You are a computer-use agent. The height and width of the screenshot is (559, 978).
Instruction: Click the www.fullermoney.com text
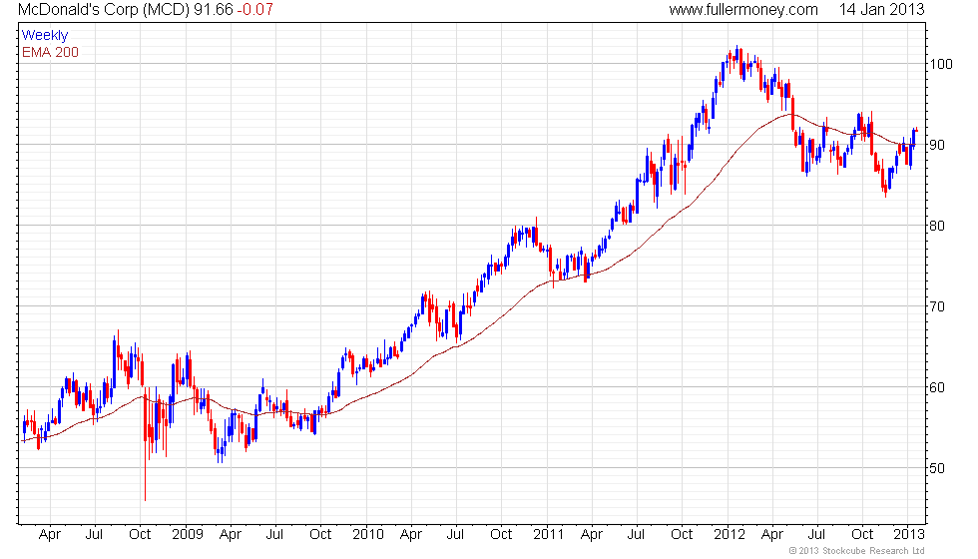click(743, 10)
